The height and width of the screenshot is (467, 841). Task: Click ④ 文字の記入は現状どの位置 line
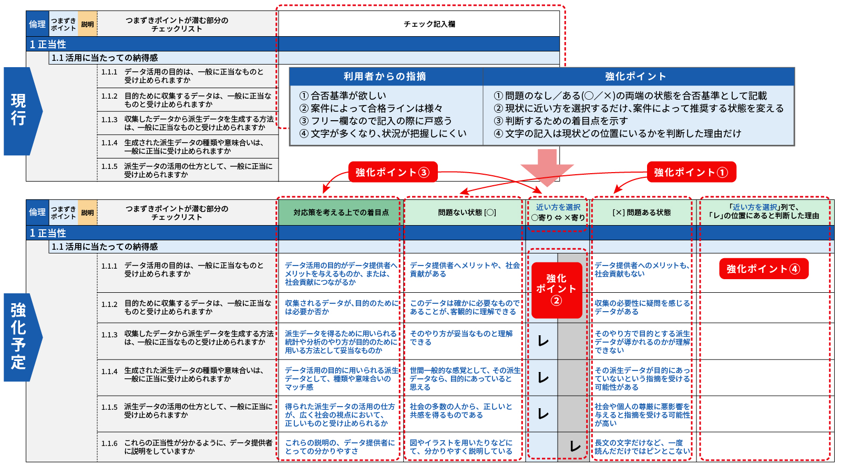click(x=618, y=133)
